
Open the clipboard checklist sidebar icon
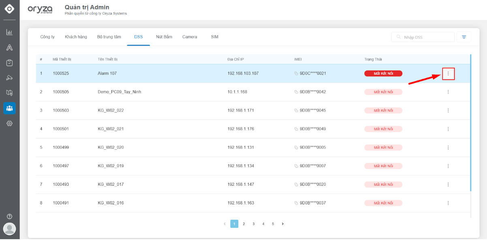pos(9,63)
